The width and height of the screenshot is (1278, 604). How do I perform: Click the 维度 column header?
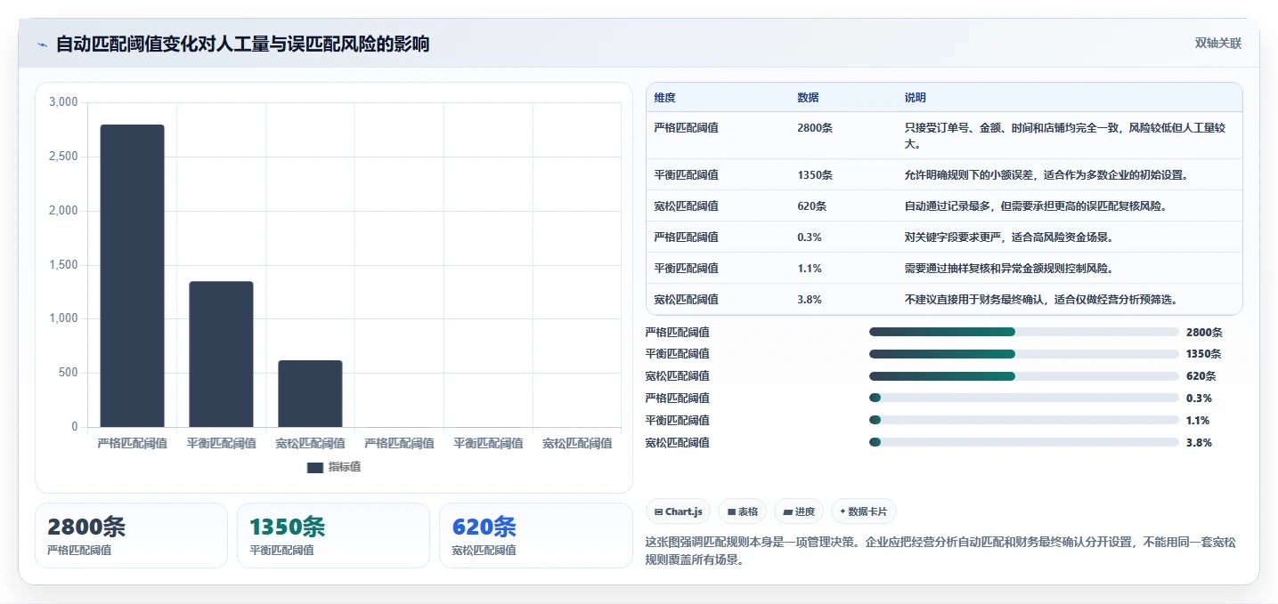pyautogui.click(x=664, y=98)
